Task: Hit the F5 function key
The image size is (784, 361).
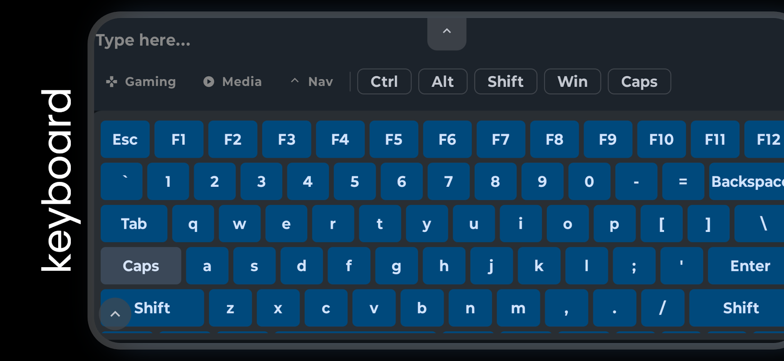Action: point(393,139)
